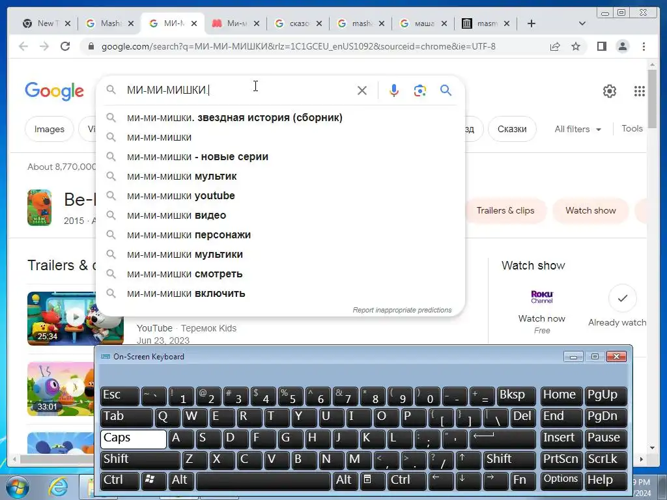This screenshot has height=500, width=667.
Task: Click the share page icon in address bar
Action: [x=555, y=46]
